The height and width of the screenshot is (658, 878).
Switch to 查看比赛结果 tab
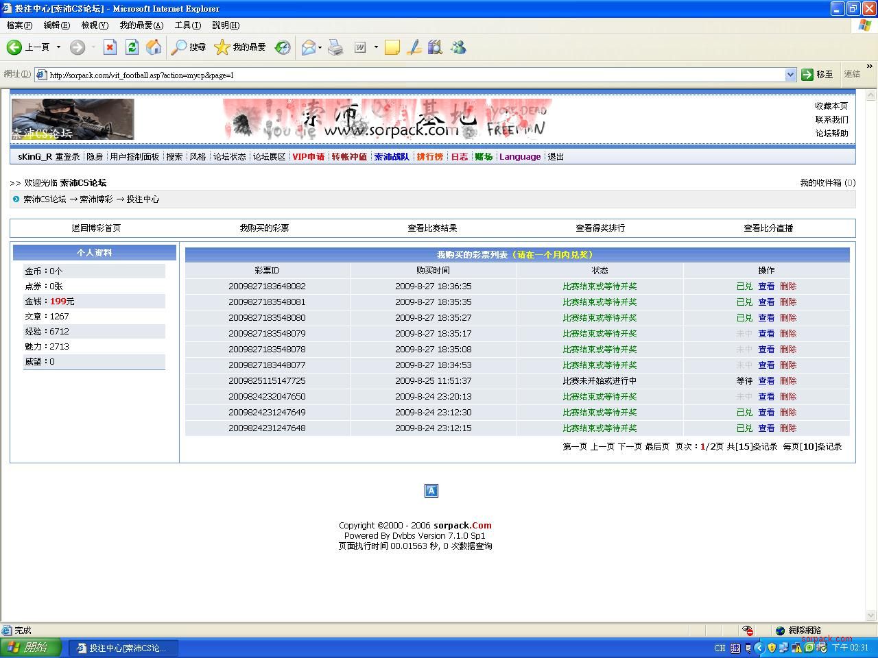point(432,228)
